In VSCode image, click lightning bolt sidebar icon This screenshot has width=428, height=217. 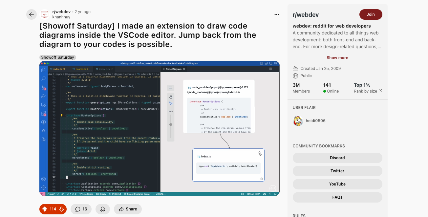click(x=43, y=122)
